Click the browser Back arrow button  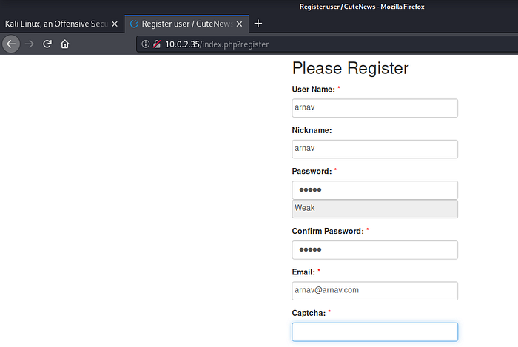click(x=10, y=44)
